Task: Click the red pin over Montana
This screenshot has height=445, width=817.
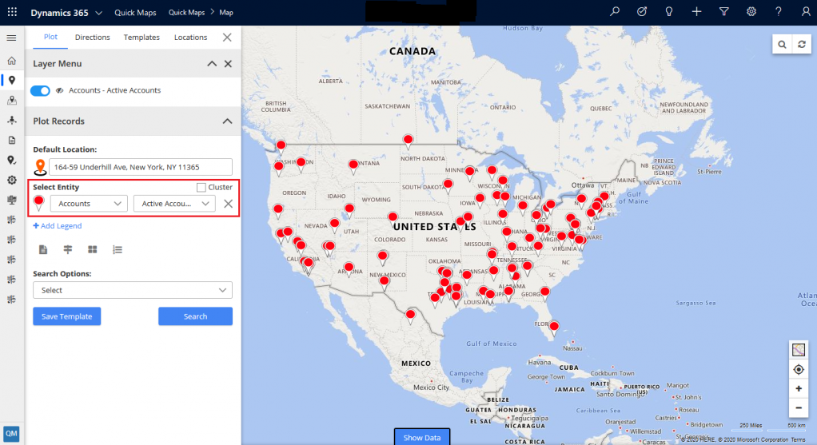Action: [353, 166]
